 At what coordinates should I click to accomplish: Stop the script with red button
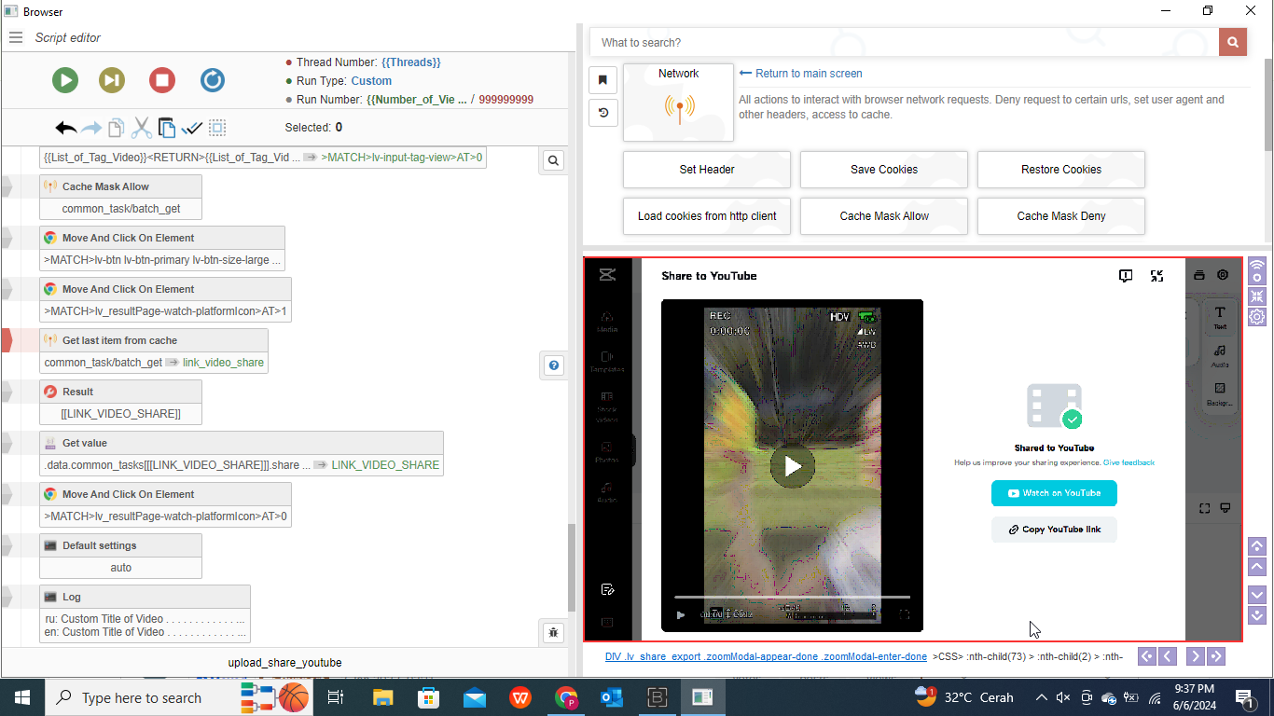[162, 80]
